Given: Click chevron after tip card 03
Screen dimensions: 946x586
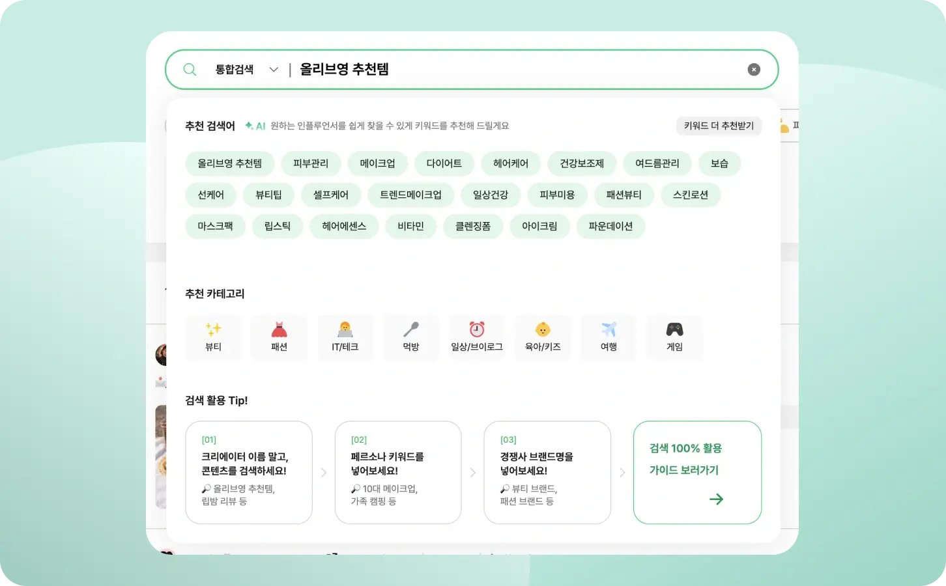Looking at the screenshot, I should [622, 473].
